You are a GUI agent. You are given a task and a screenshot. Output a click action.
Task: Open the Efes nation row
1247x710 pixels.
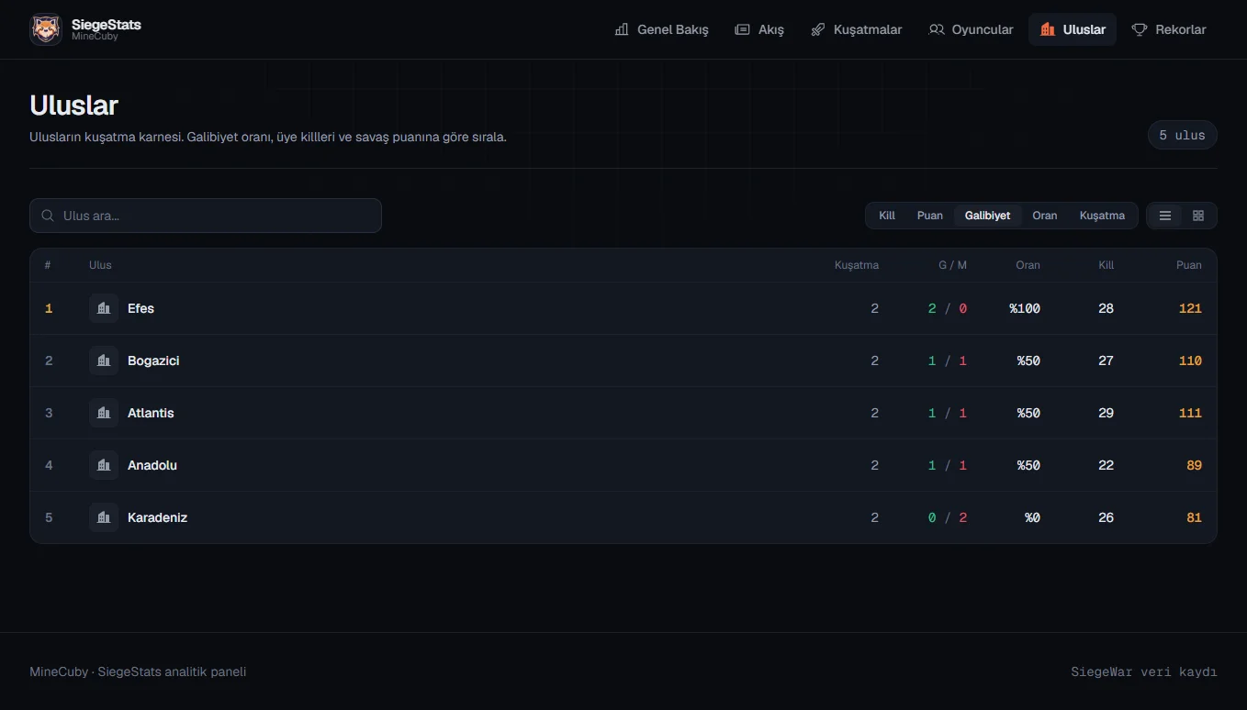(x=623, y=308)
